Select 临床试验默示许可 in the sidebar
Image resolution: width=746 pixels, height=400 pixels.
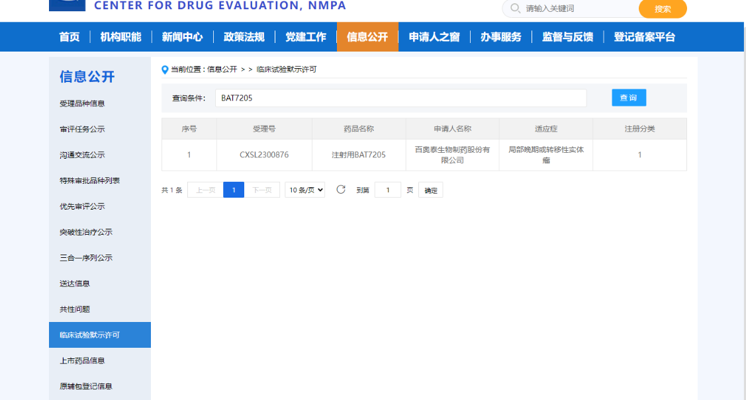pos(100,335)
